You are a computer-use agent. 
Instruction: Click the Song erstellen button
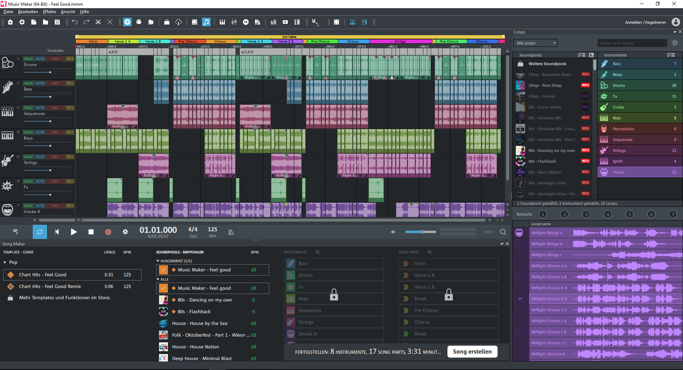tap(472, 352)
